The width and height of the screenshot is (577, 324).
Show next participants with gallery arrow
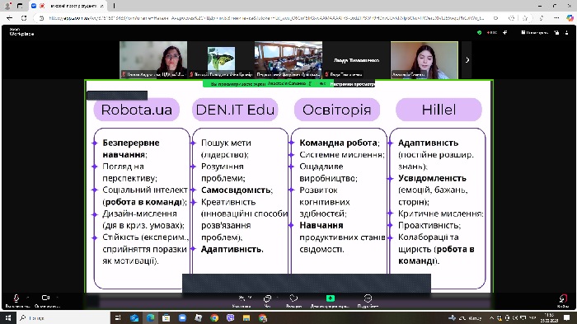tap(467, 59)
